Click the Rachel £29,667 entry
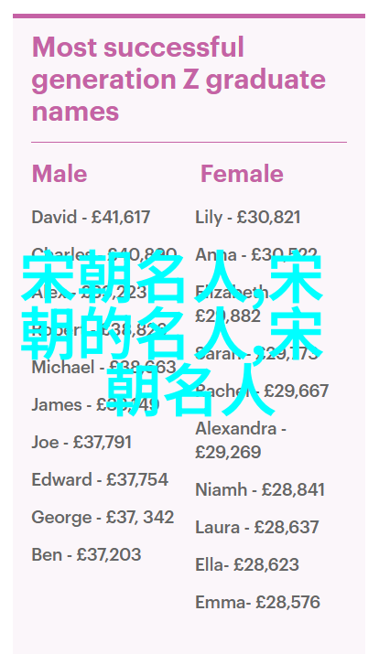Viewport: 379px width, 654px height. pos(262,391)
